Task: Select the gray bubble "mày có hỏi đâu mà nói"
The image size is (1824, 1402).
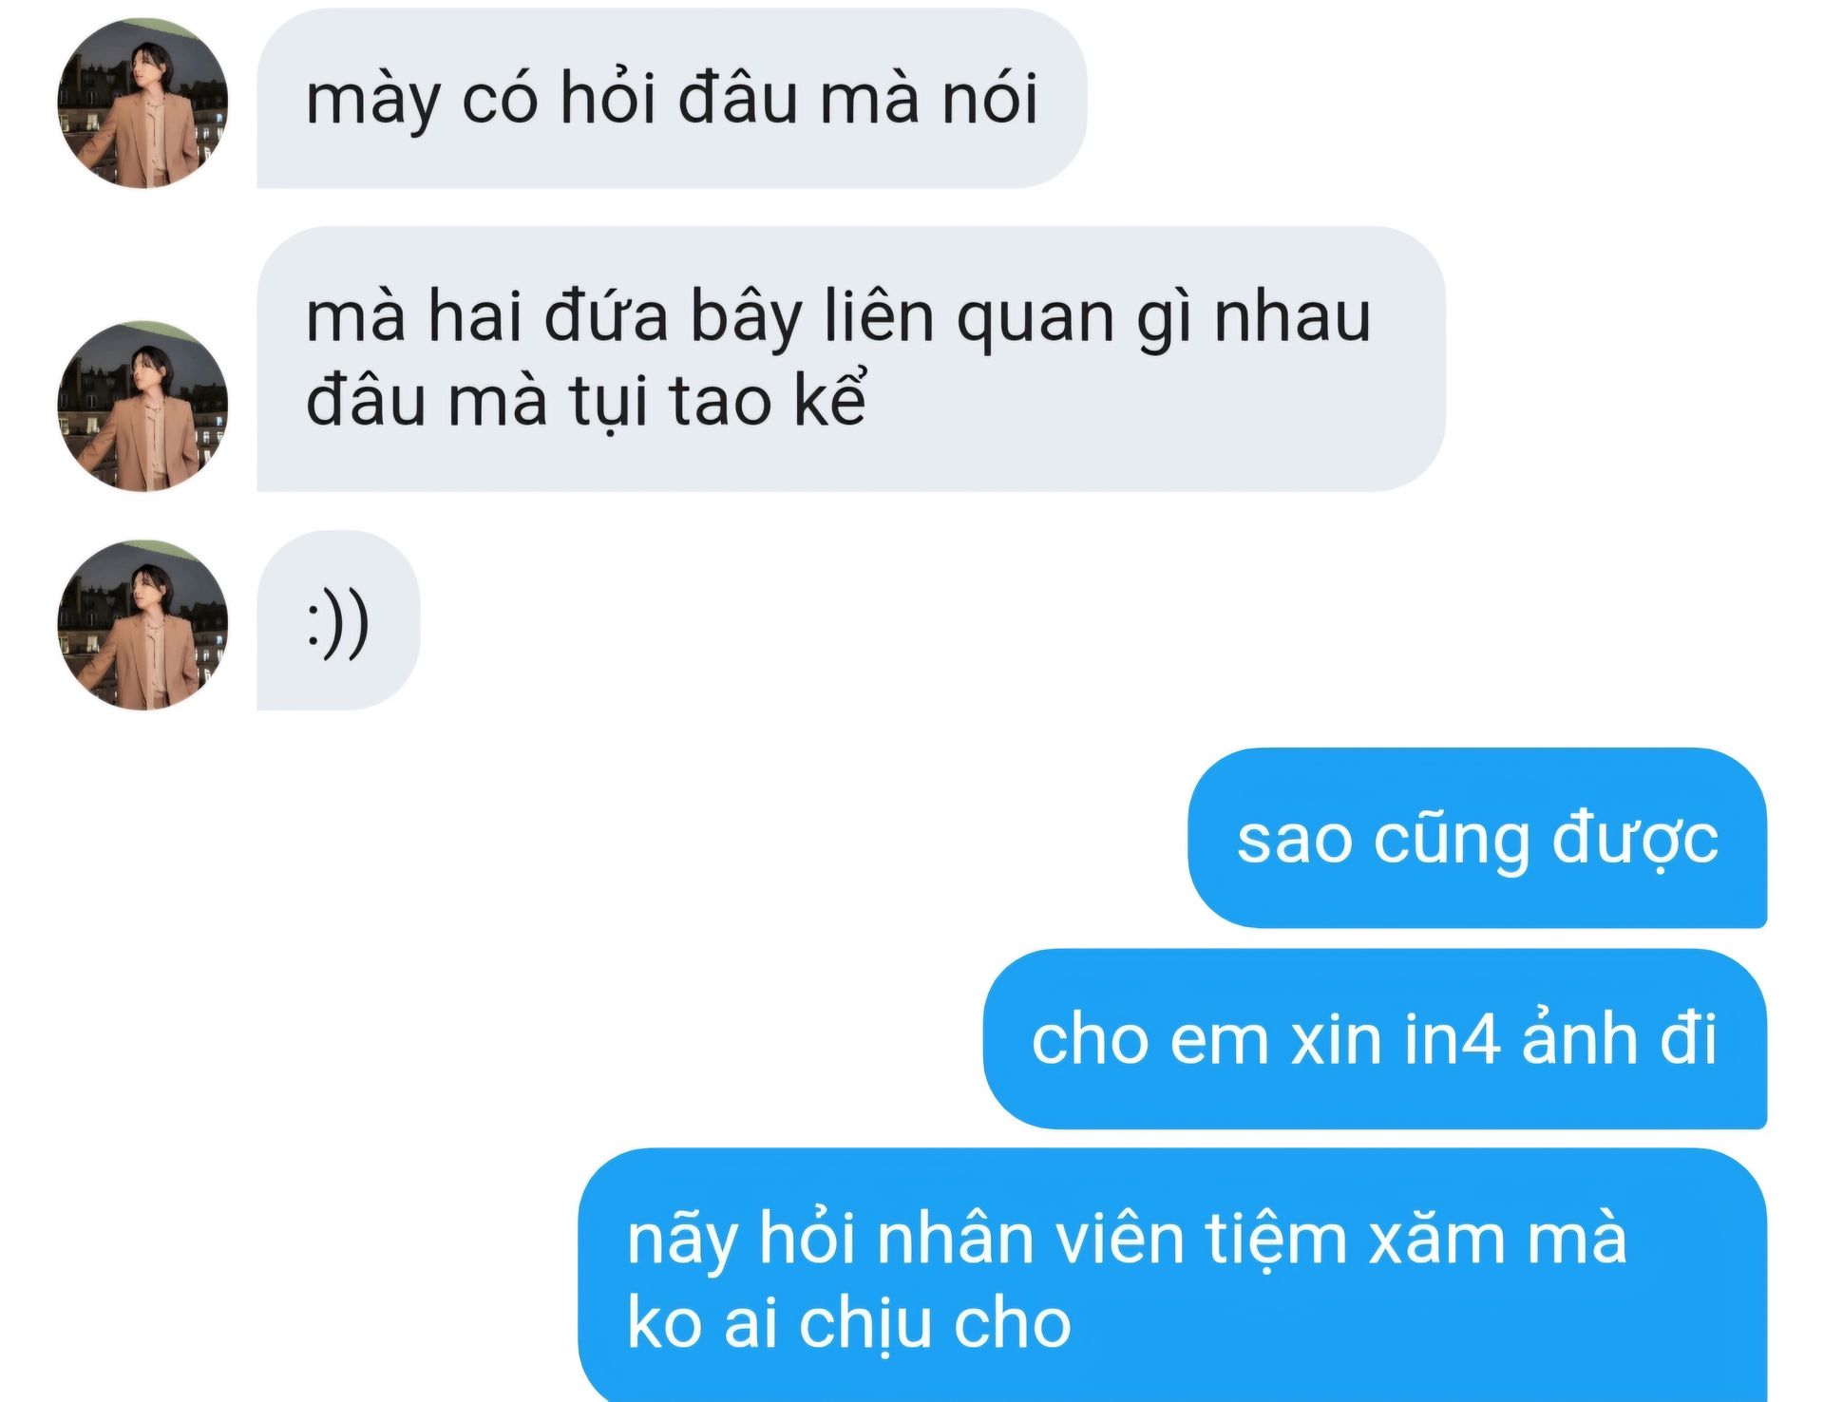Action: tap(672, 99)
